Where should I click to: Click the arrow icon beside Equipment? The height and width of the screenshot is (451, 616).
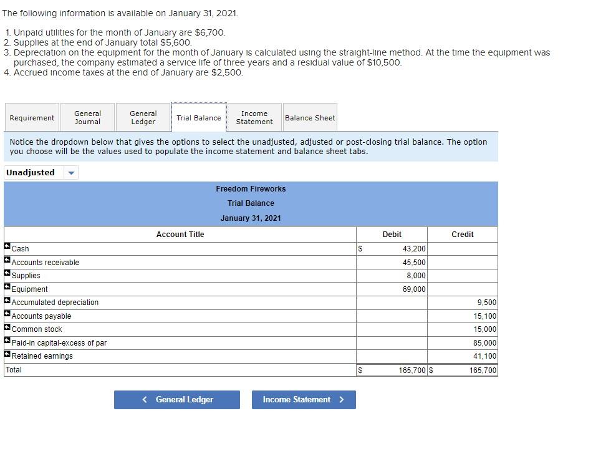coord(7,286)
